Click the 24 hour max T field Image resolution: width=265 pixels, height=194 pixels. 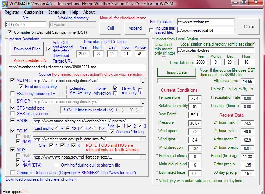coord(247,123)
